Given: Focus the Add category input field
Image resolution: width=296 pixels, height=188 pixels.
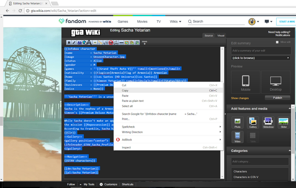Looking at the screenshot, I should 260,161.
